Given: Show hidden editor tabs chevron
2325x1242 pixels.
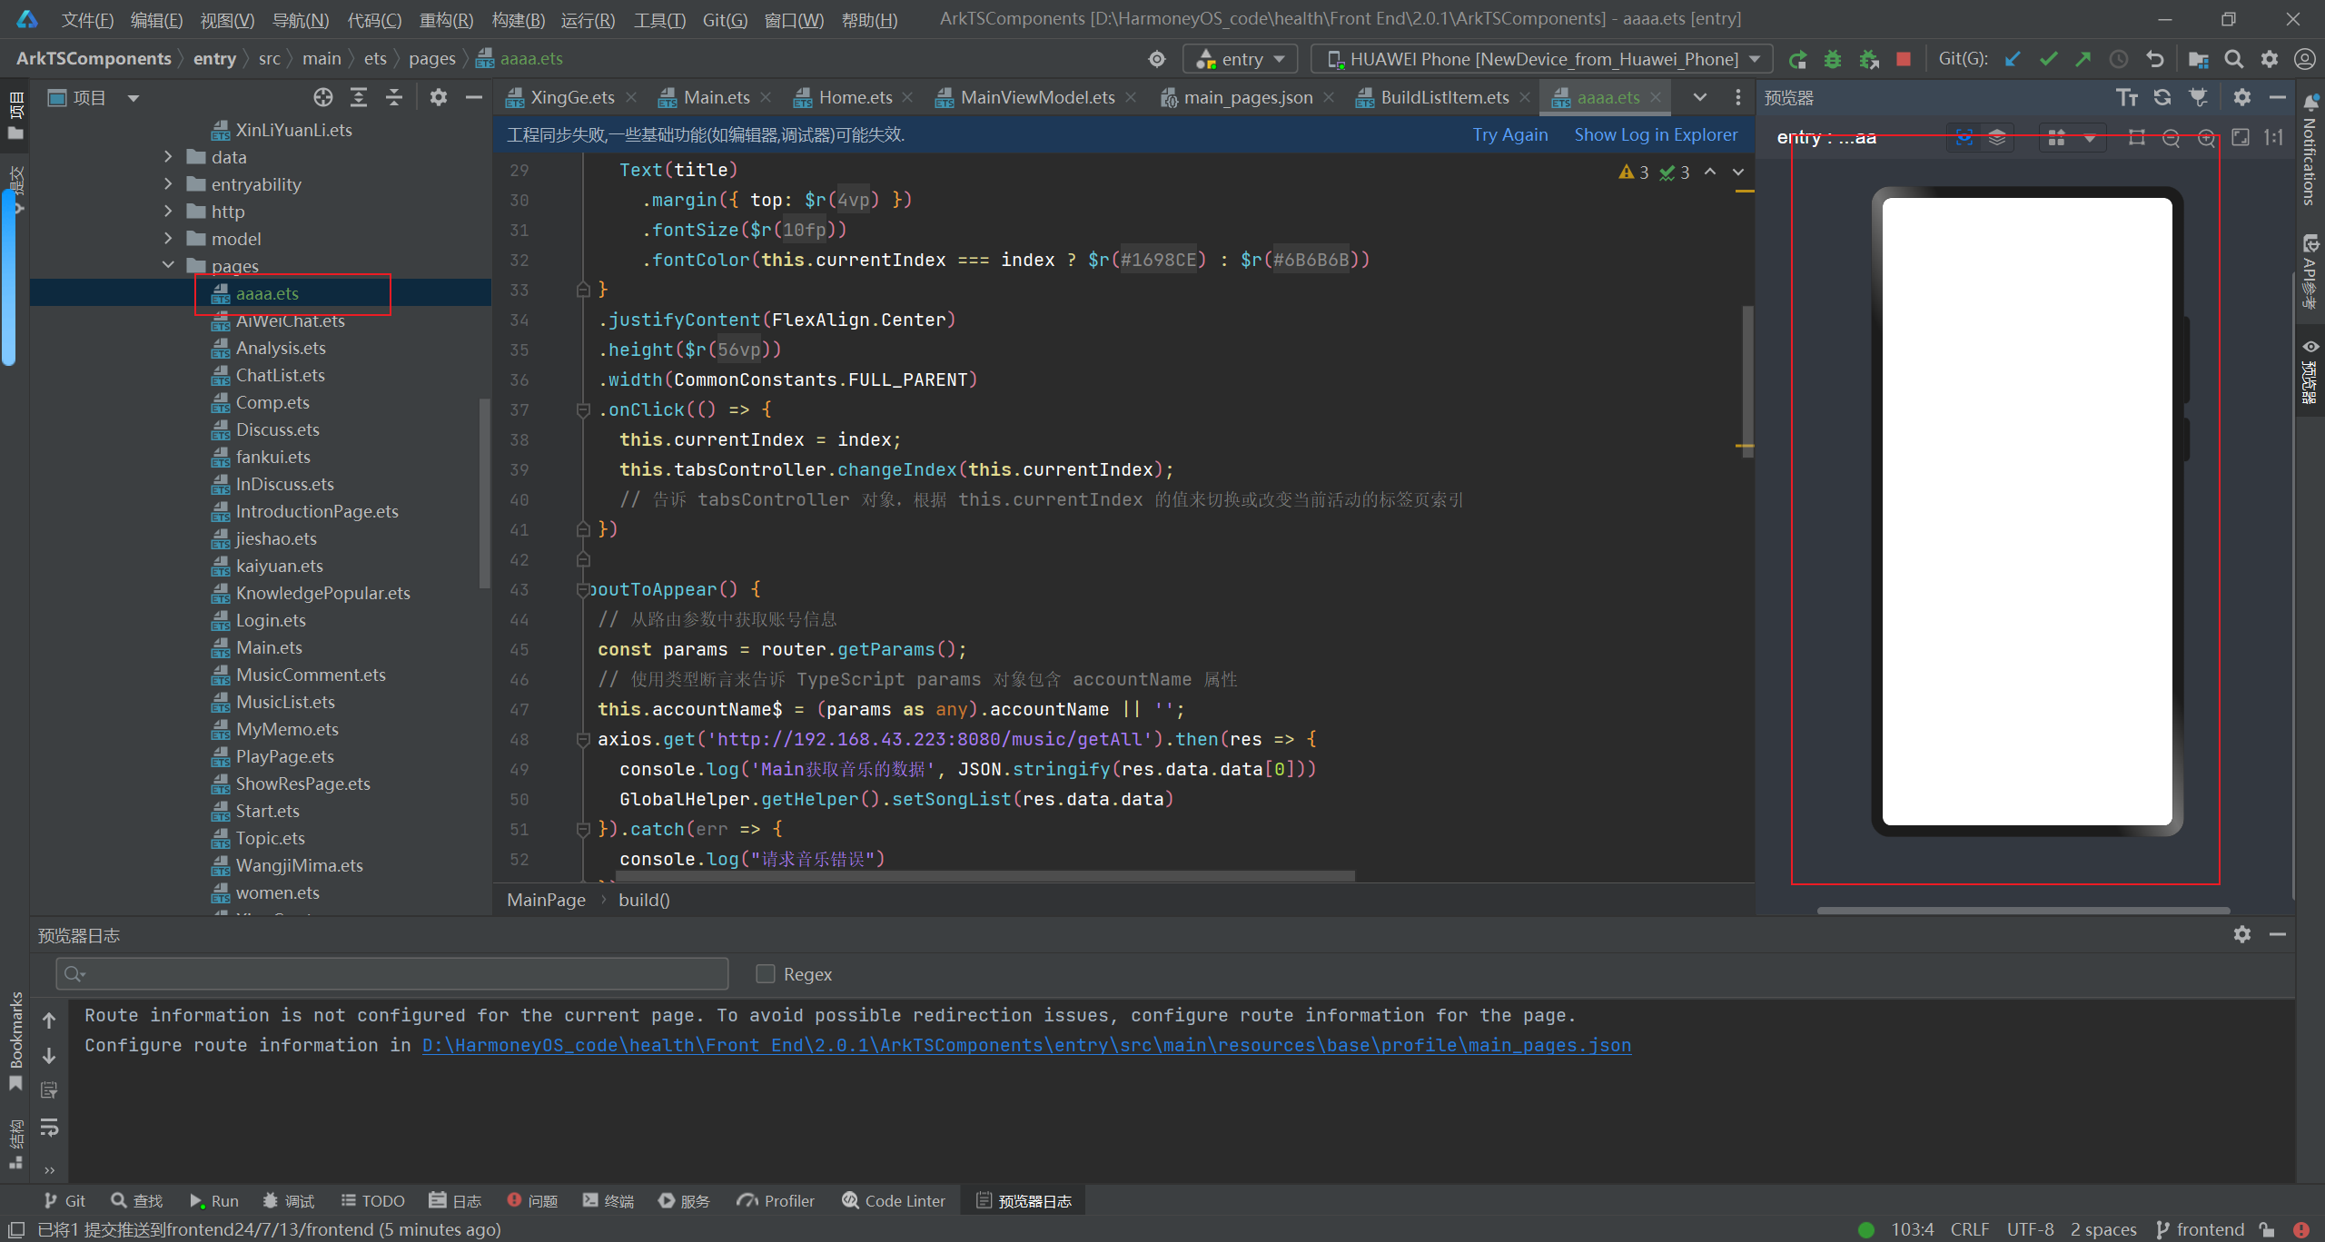Looking at the screenshot, I should [x=1699, y=97].
